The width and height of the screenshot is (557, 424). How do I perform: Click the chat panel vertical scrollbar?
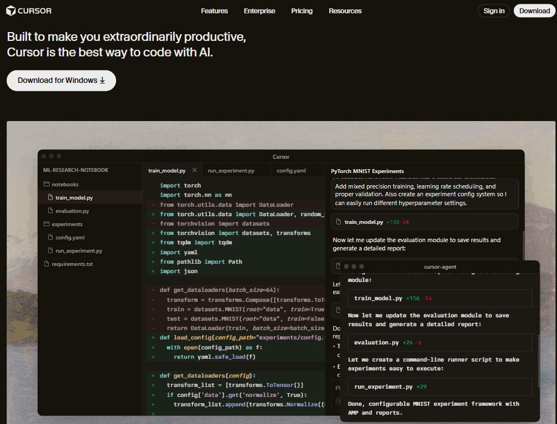click(x=523, y=245)
